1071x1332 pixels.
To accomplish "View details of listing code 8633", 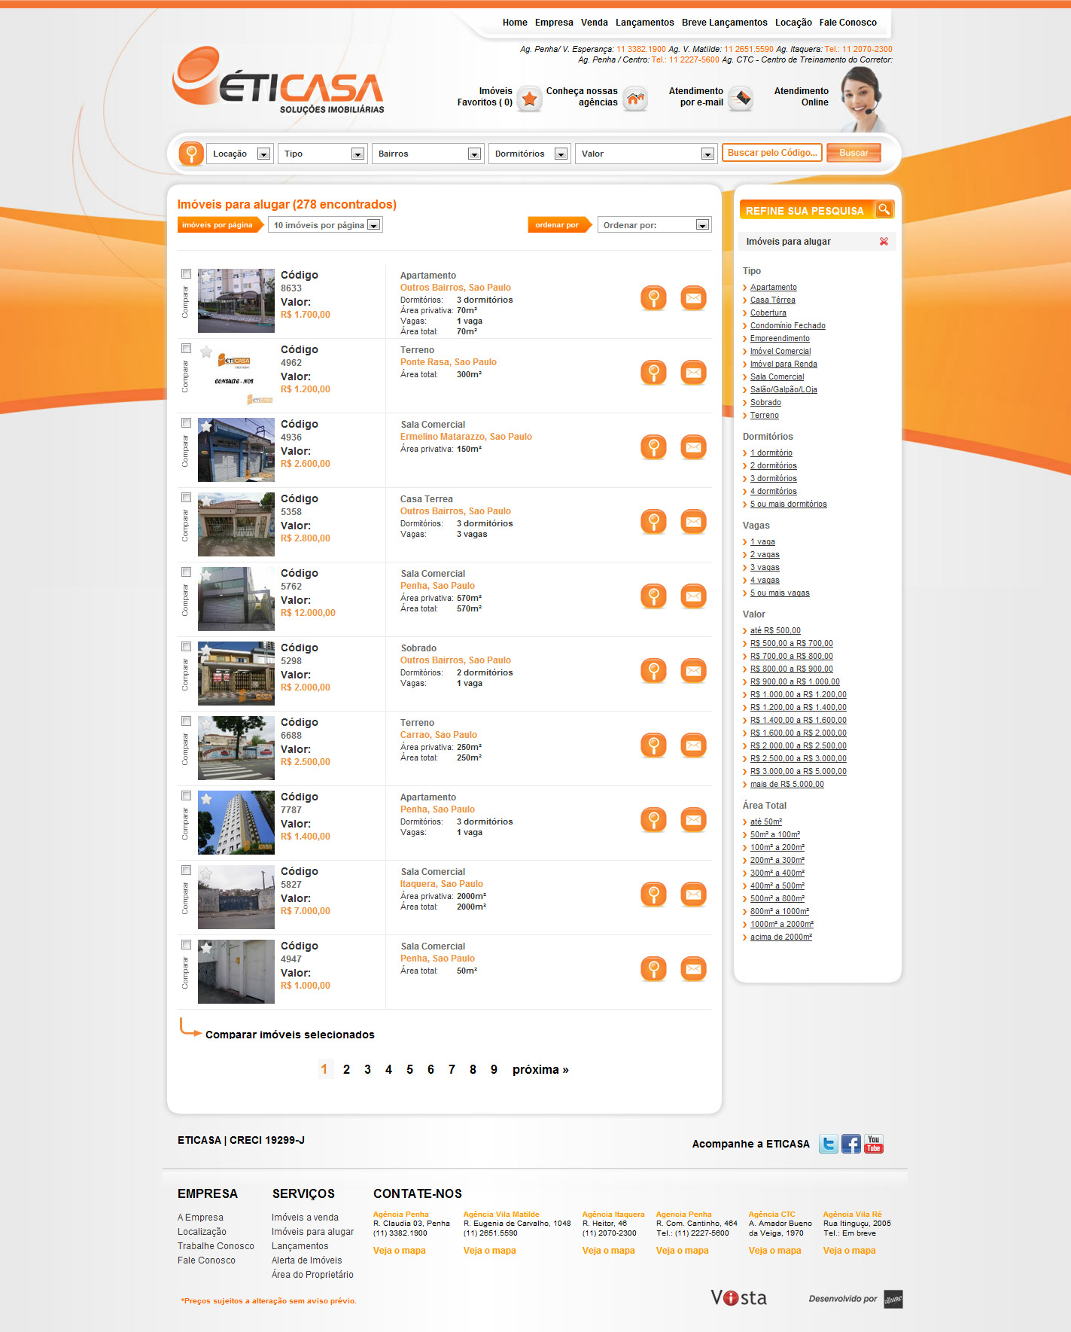I will [x=654, y=298].
